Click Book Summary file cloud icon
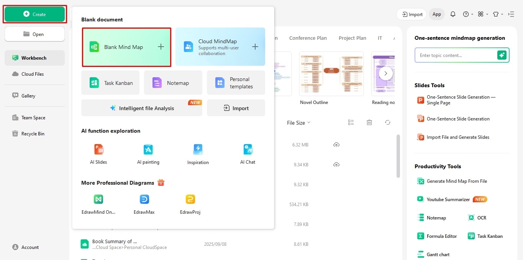Image resolution: width=523 pixels, height=260 pixels. click(x=85, y=244)
